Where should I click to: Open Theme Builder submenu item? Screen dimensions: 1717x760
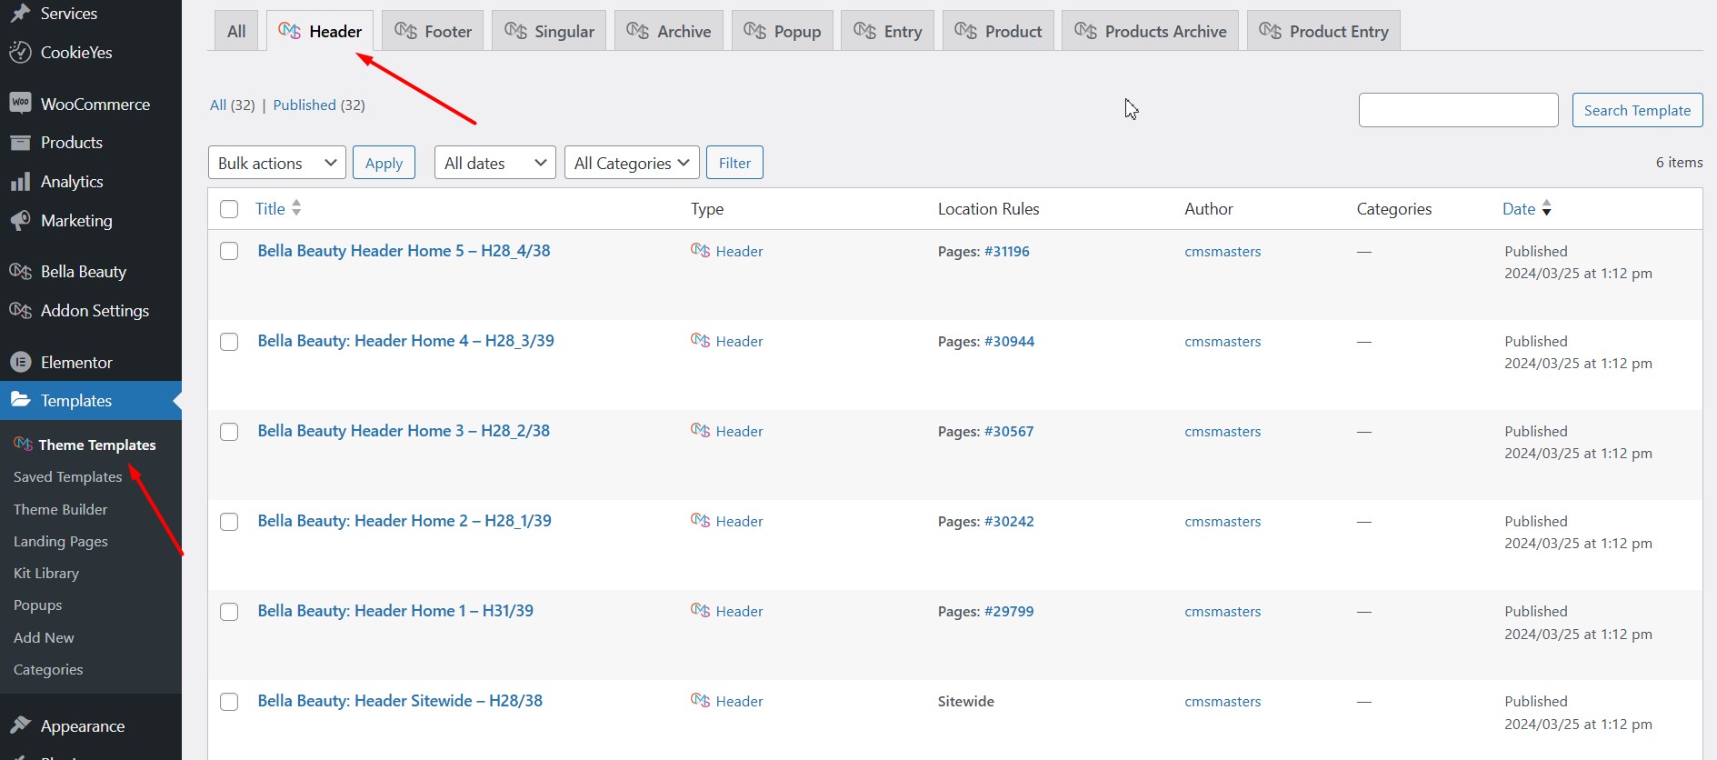click(x=60, y=509)
